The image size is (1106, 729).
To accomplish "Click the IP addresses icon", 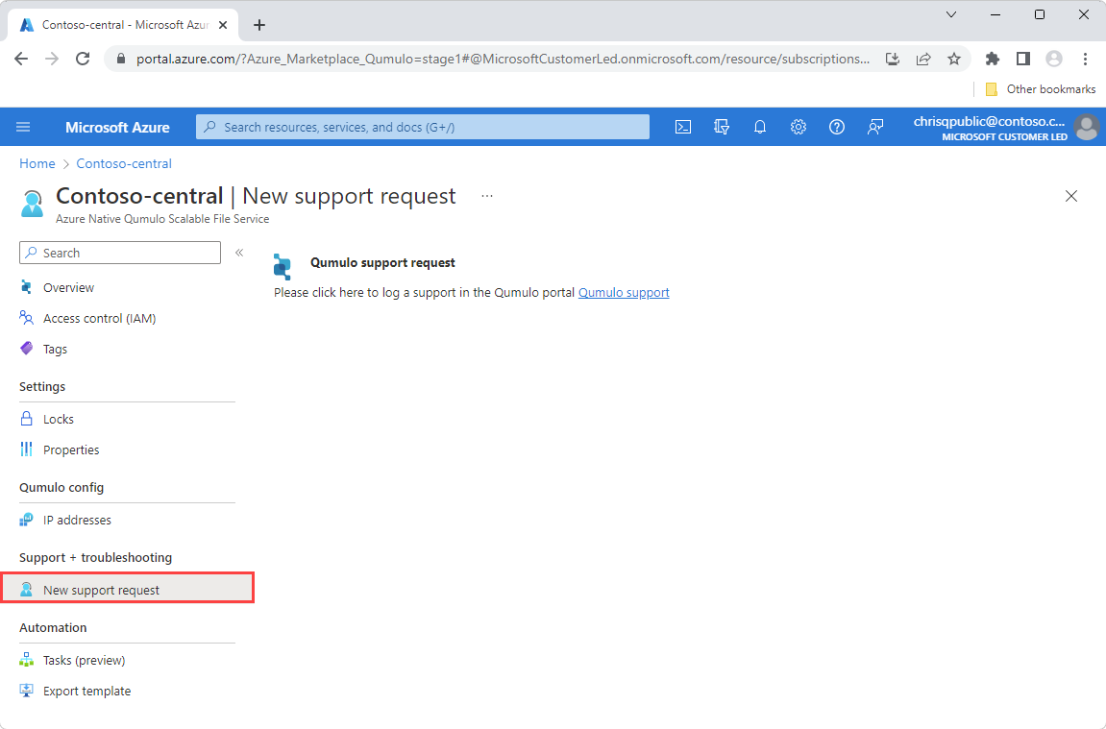I will [26, 520].
